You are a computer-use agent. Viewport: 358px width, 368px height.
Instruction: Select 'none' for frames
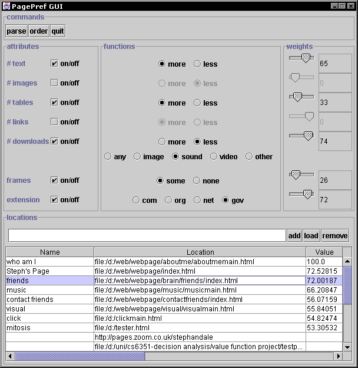(x=197, y=180)
